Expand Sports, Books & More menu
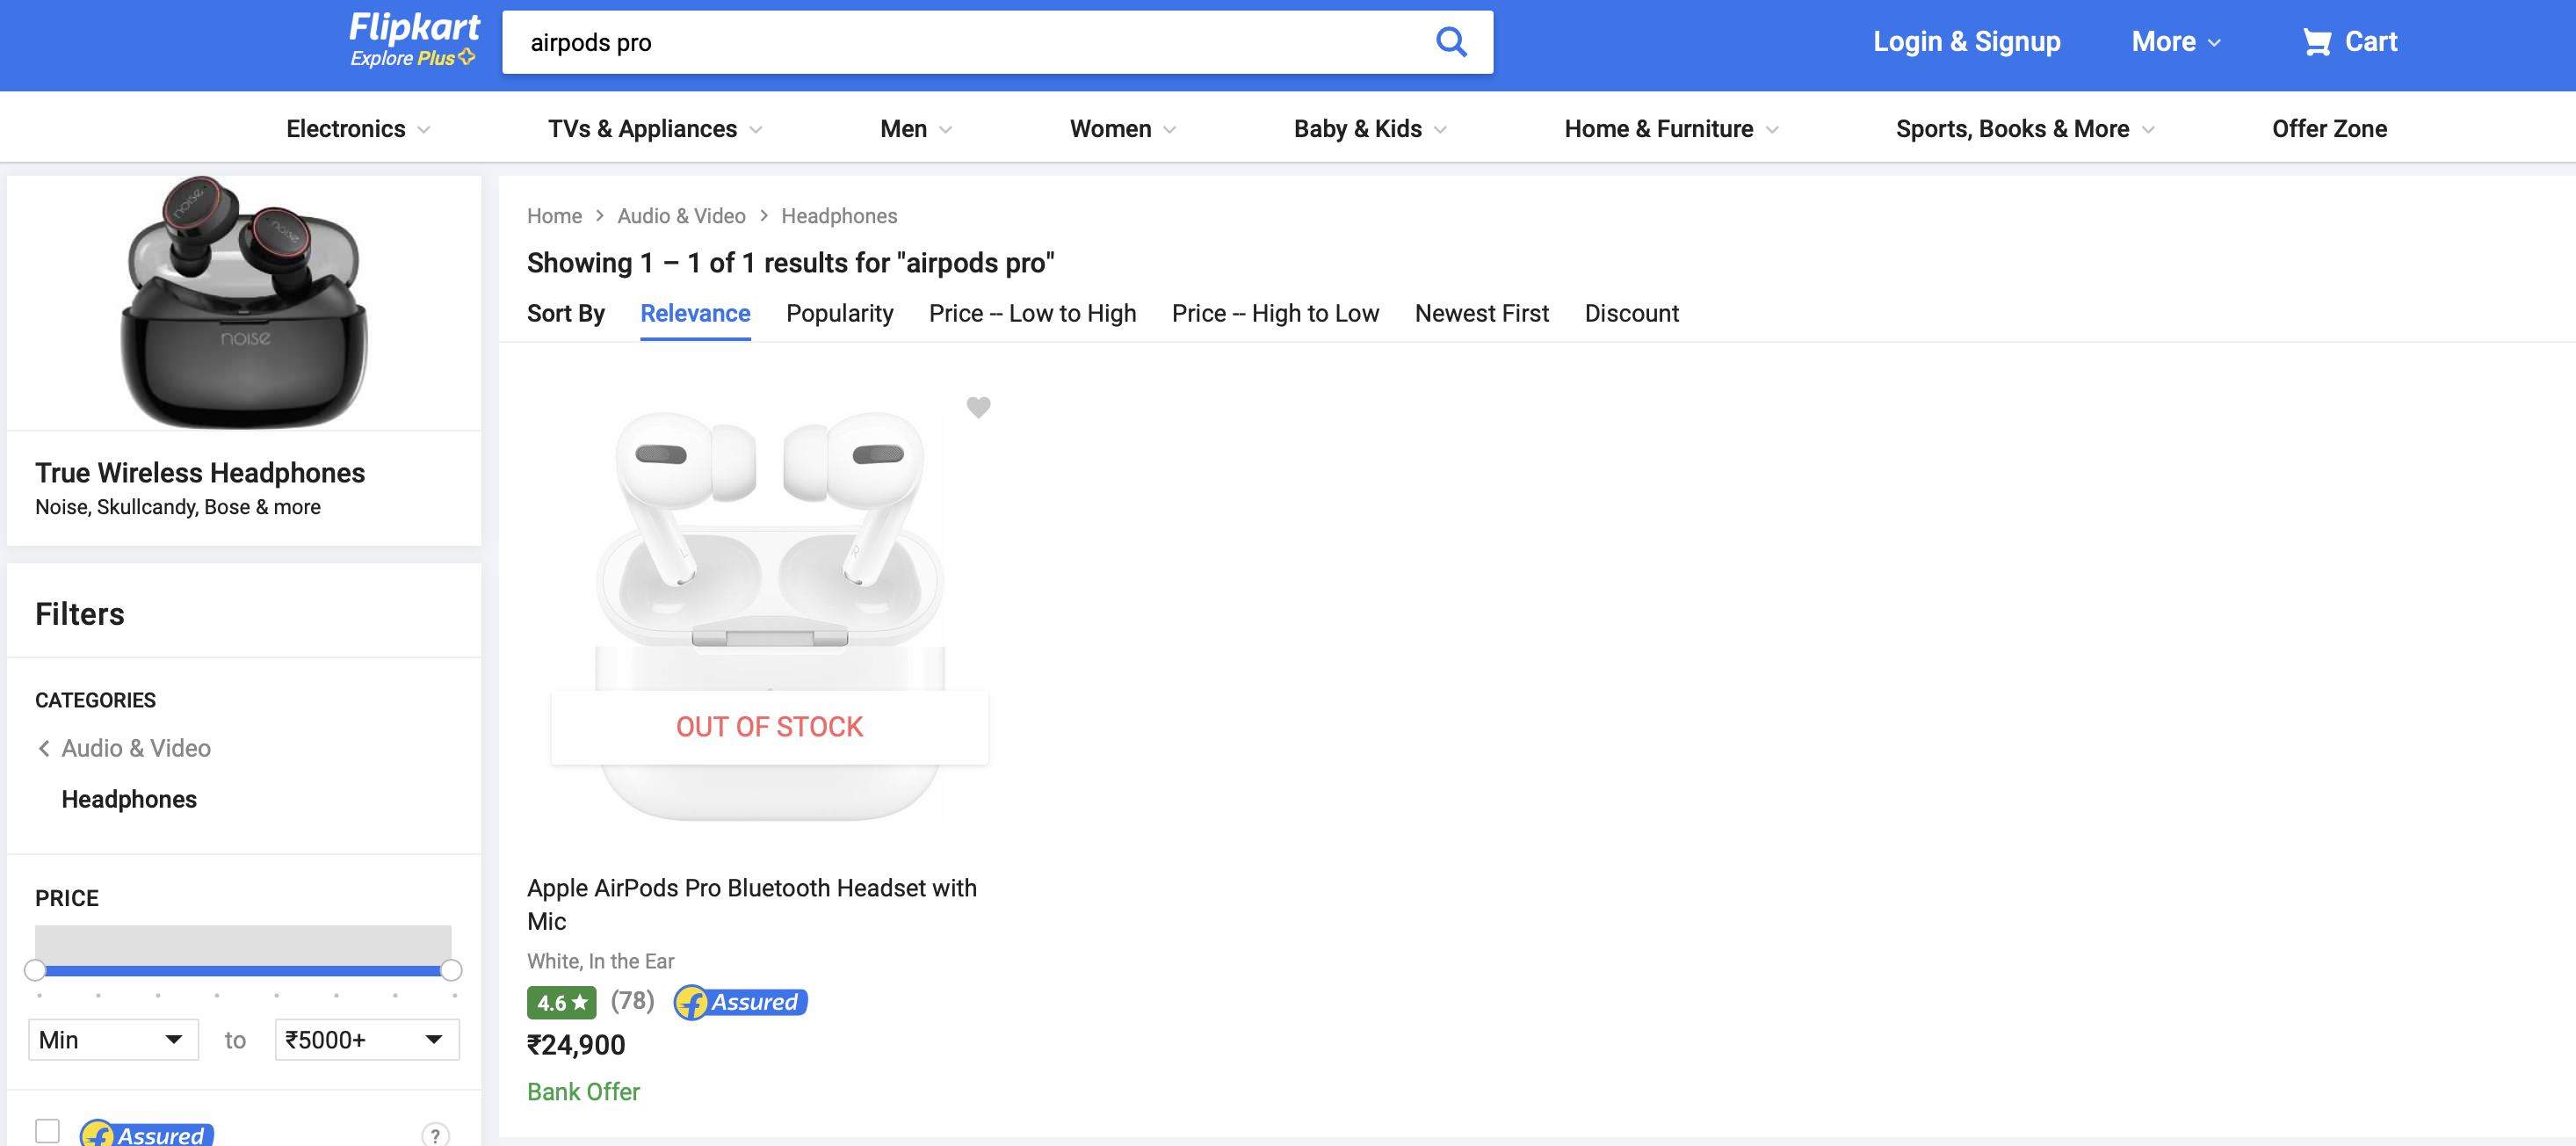Screen dimensions: 2576x1146 pos(2024,129)
